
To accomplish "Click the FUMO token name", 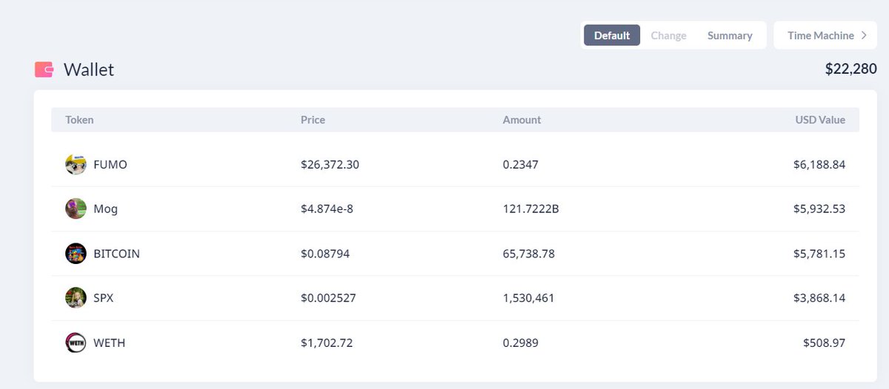I will [x=110, y=164].
